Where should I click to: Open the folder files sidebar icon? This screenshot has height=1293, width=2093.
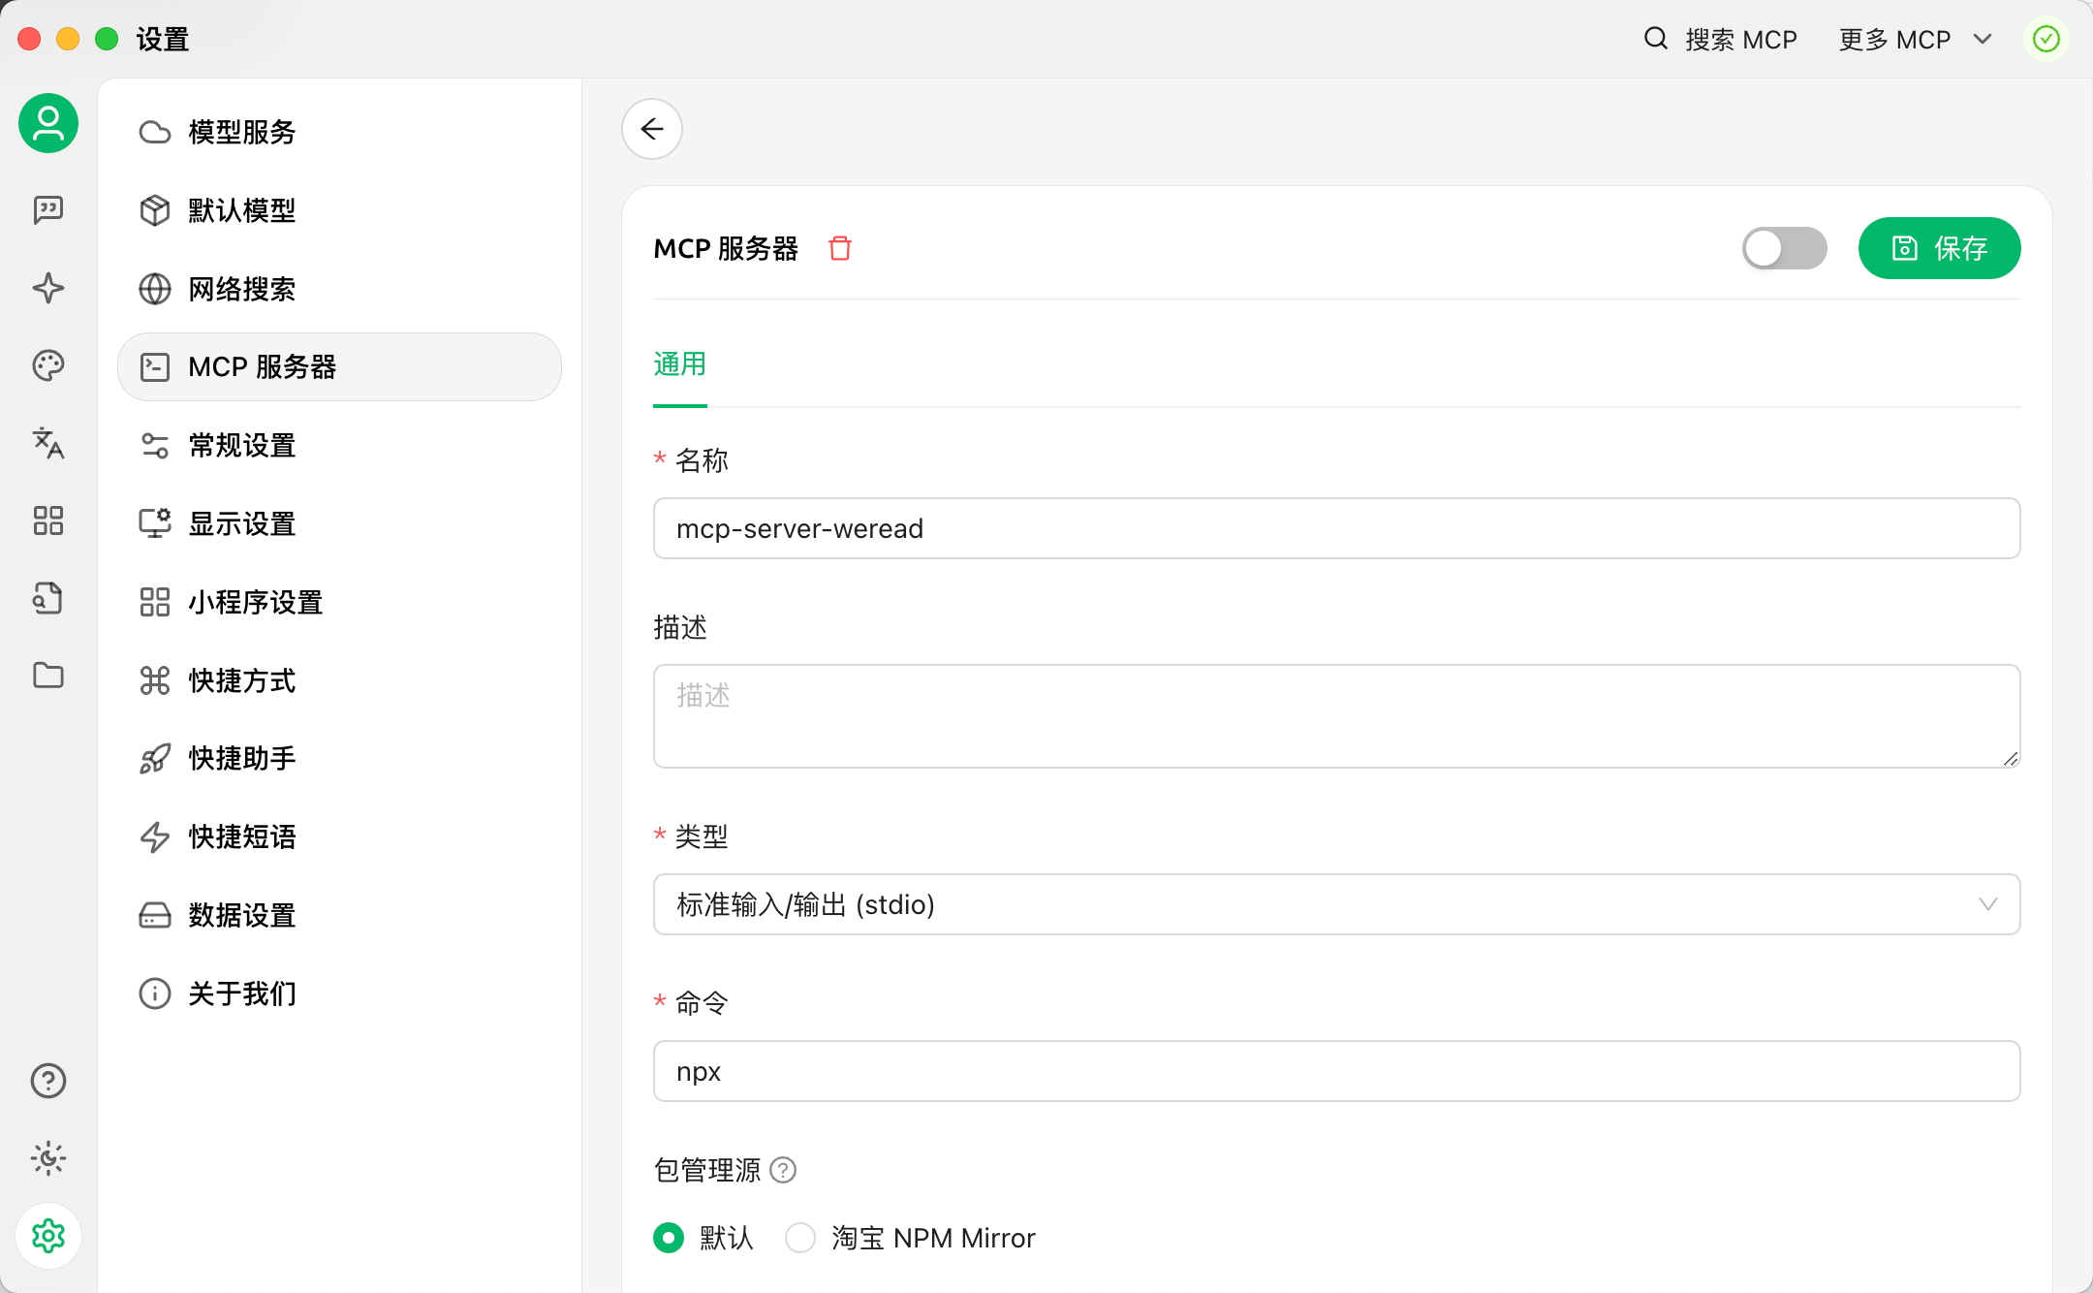point(48,676)
